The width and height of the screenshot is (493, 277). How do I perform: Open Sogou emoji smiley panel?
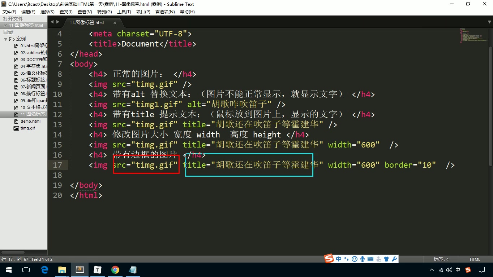[x=355, y=259]
